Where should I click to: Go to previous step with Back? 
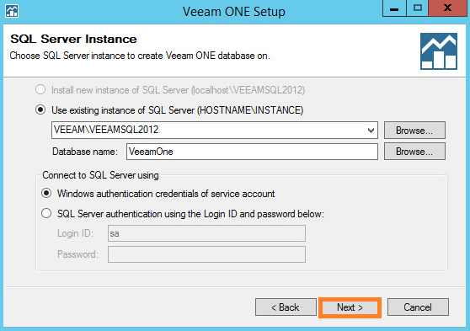pyautogui.click(x=286, y=307)
